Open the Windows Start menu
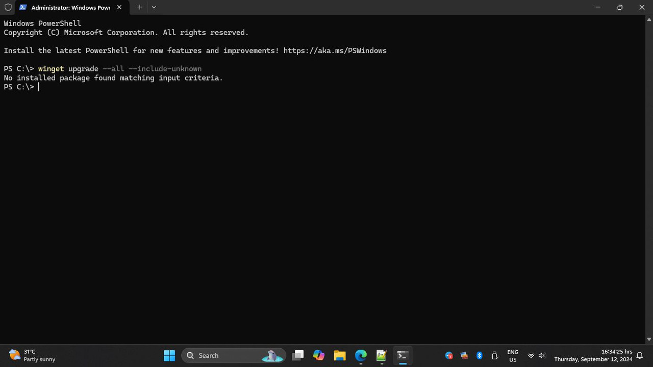 (x=169, y=355)
